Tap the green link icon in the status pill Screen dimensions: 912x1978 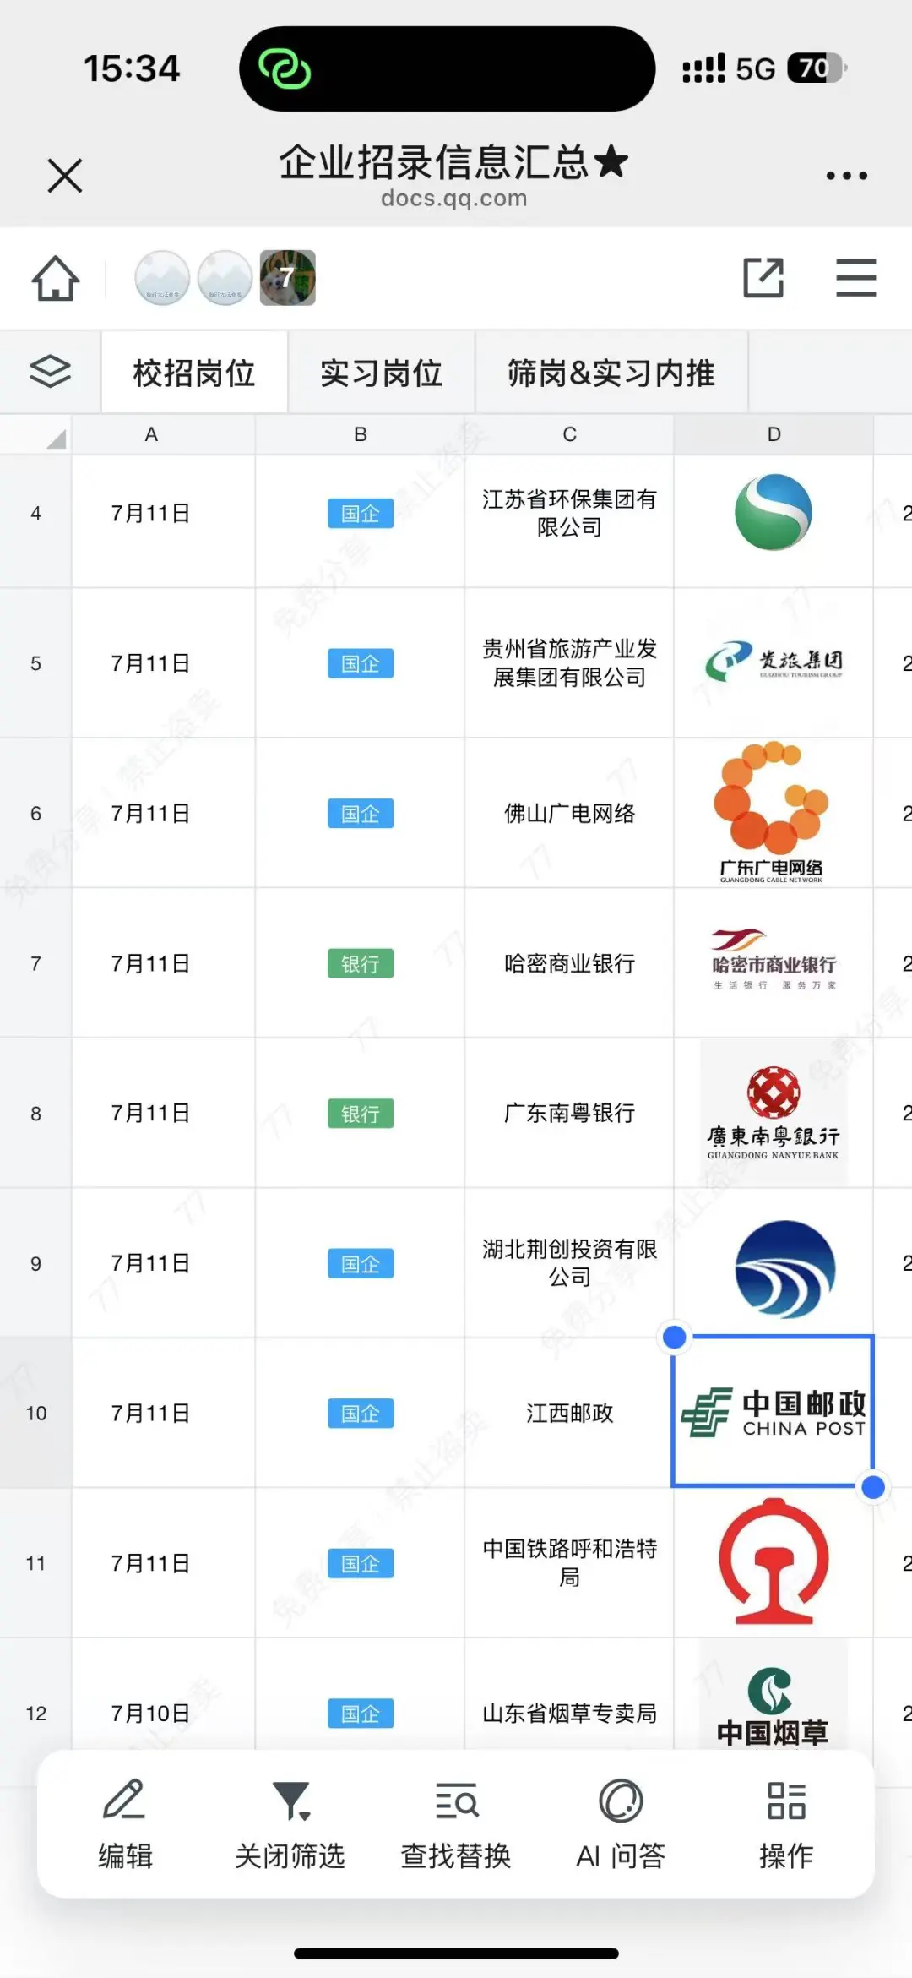coord(285,68)
